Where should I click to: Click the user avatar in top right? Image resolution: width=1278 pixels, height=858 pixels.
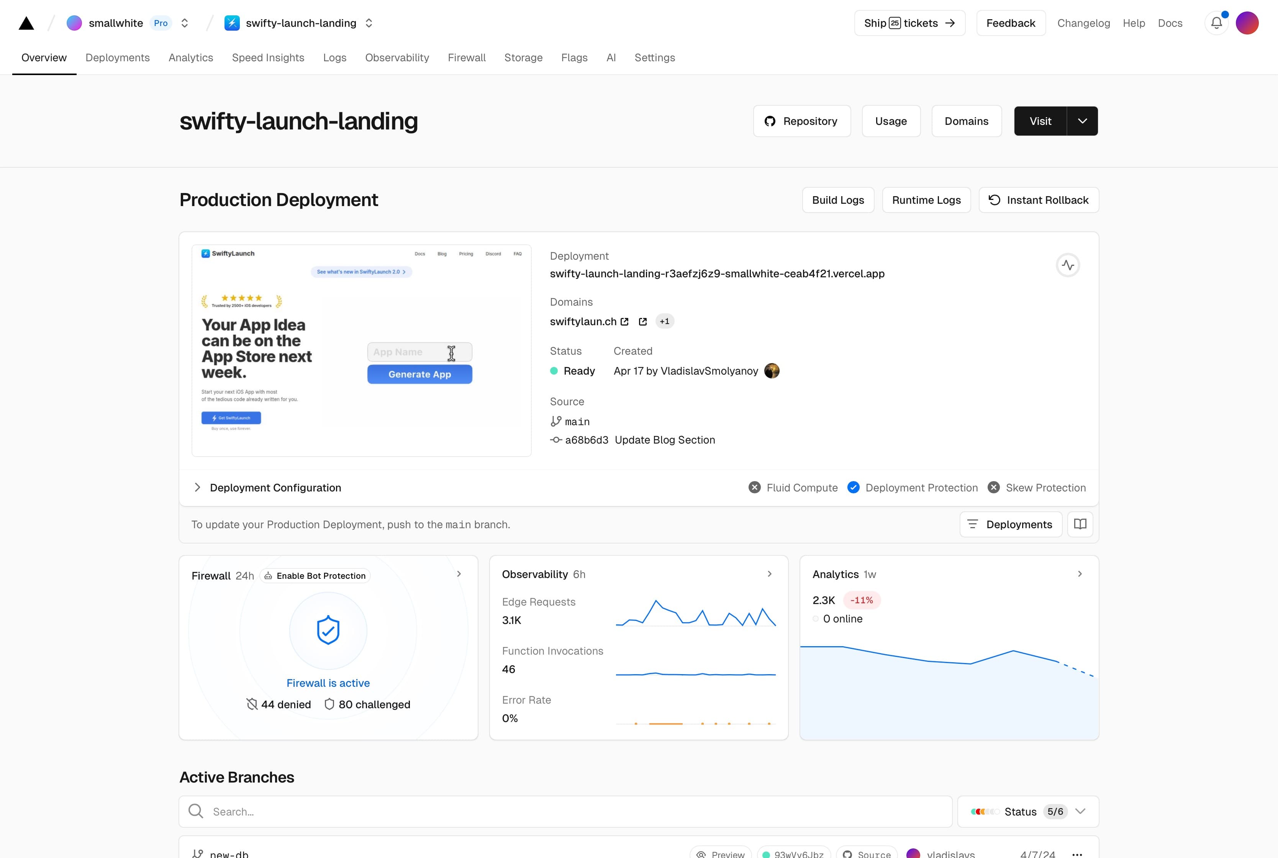tap(1247, 23)
